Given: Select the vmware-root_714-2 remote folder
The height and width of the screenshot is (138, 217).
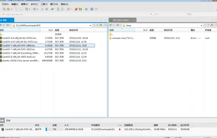Looking at the screenshot, I should pos(123,38).
